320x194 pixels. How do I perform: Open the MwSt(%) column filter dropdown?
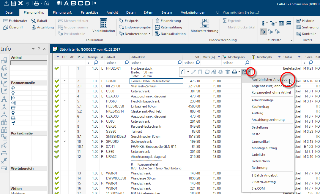click(219, 57)
